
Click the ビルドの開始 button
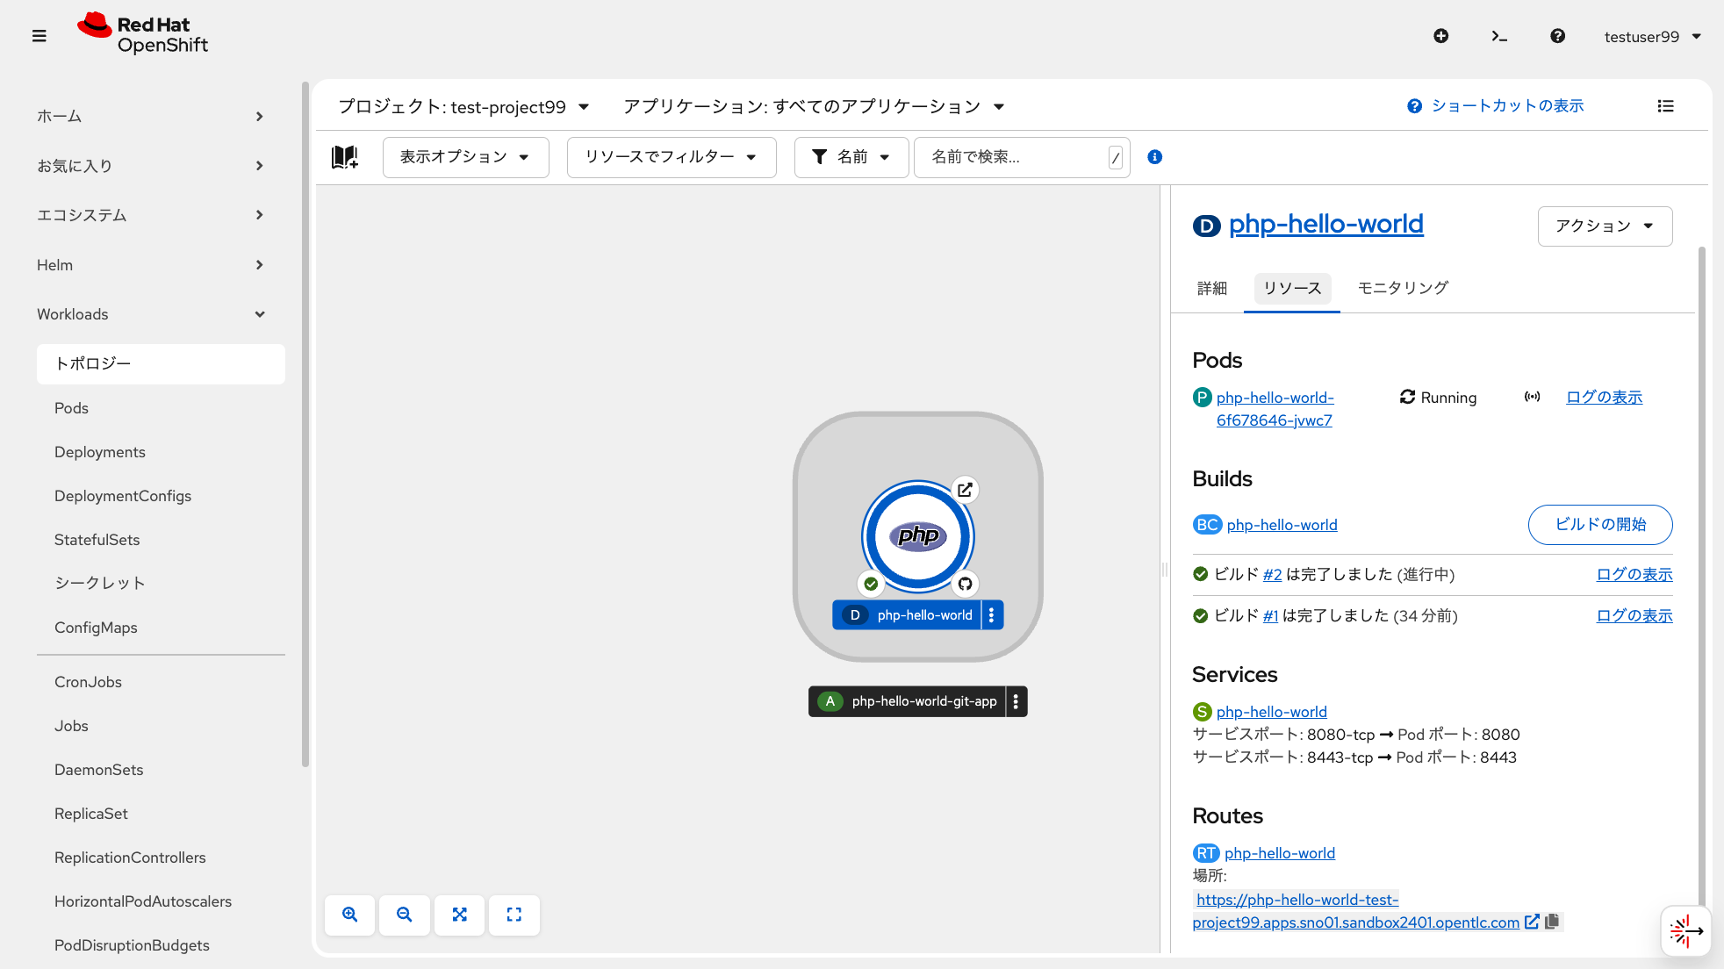(1599, 525)
